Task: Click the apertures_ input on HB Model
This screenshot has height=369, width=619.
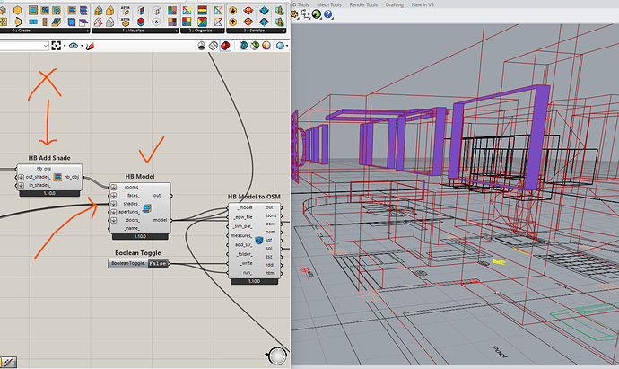Action: point(128,212)
